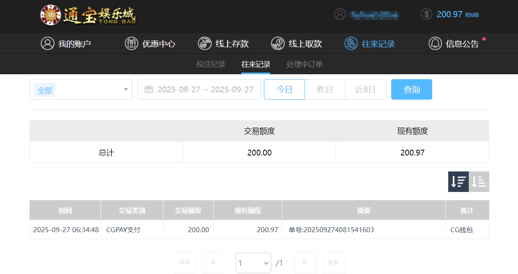This screenshot has width=518, height=274.
Task: Activate the 近8日 filter
Action: 365,89
